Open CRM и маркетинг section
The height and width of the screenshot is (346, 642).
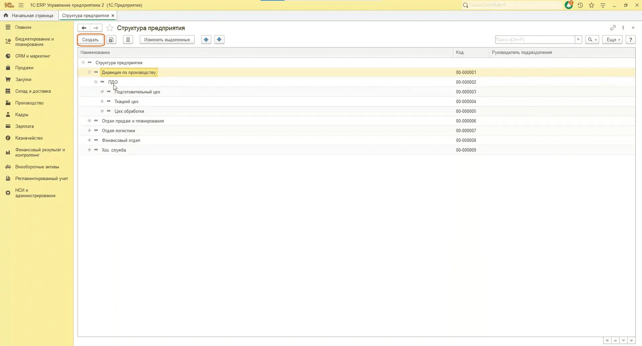pyautogui.click(x=32, y=56)
